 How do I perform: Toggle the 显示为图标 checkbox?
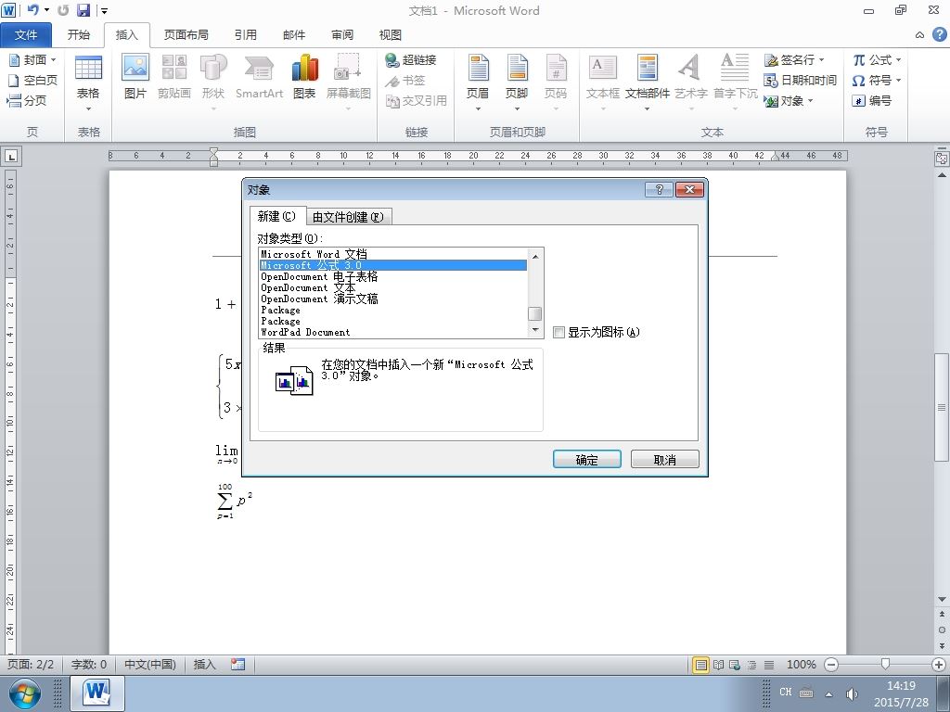coord(558,332)
